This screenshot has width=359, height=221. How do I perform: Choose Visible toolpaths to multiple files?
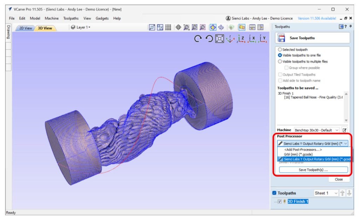coord(280,61)
